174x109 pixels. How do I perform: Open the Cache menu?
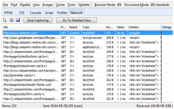click(60, 5)
